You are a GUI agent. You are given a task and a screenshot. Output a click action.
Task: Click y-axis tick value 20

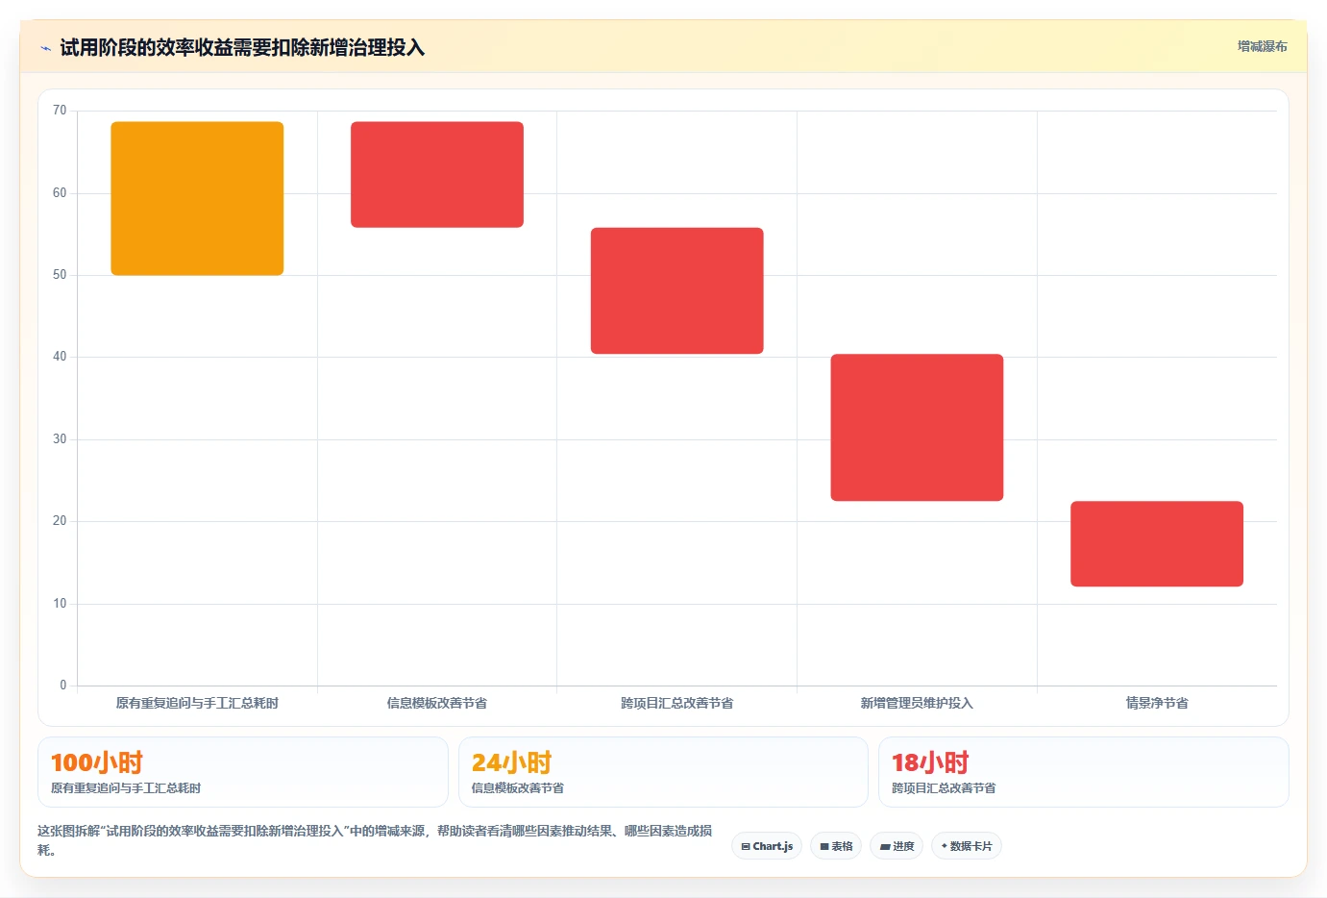(x=60, y=521)
